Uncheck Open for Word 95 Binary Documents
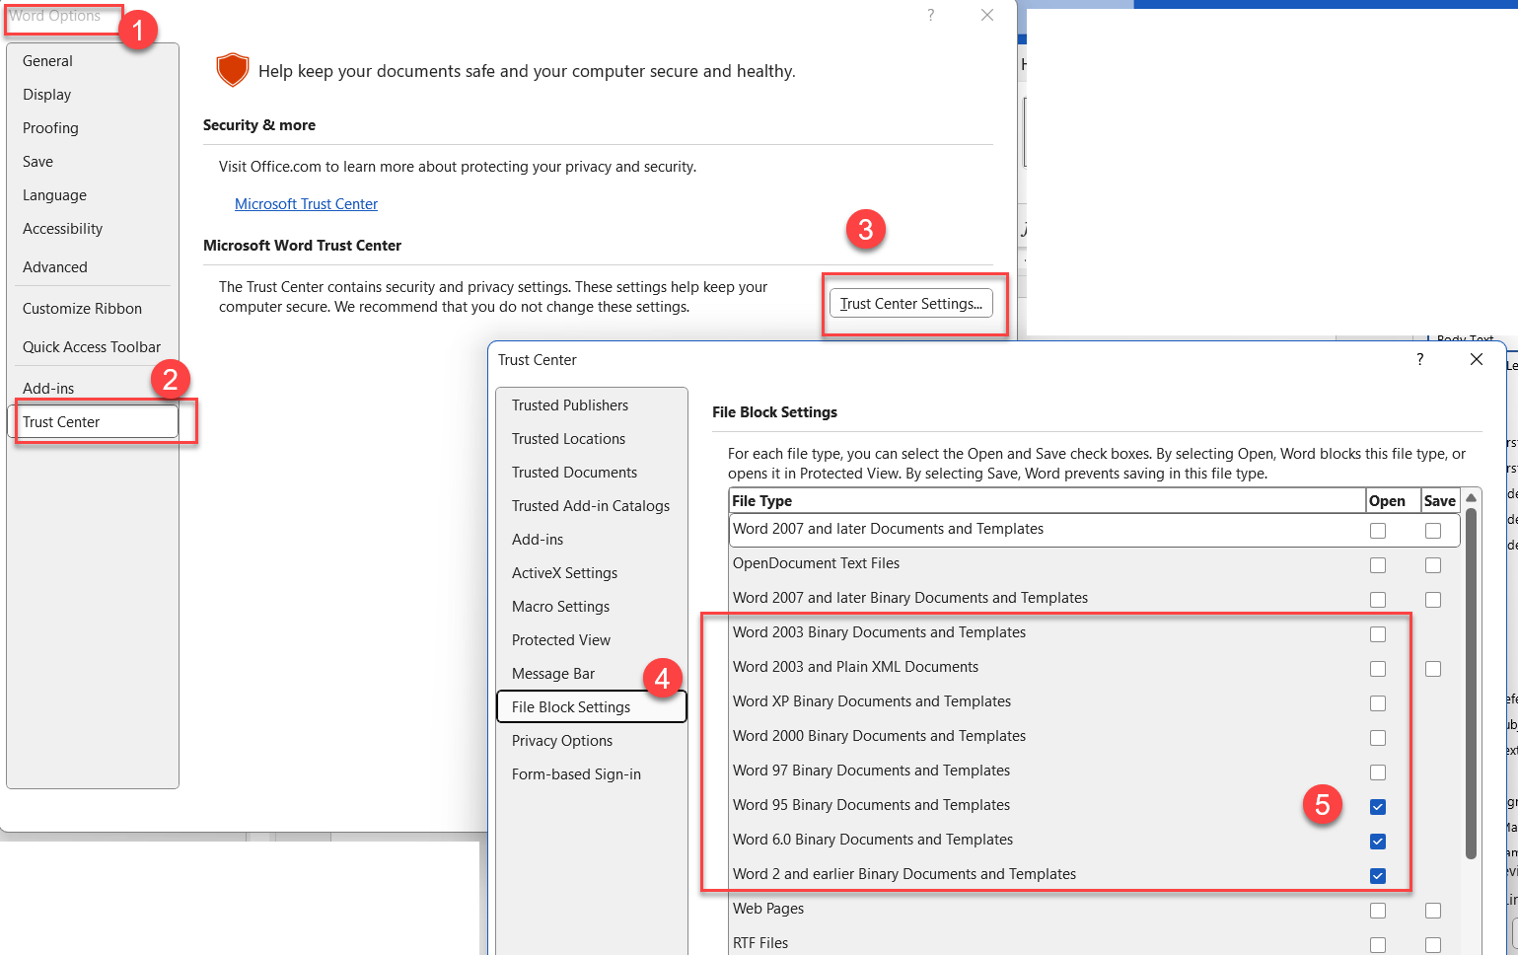The image size is (1518, 955). 1378,807
